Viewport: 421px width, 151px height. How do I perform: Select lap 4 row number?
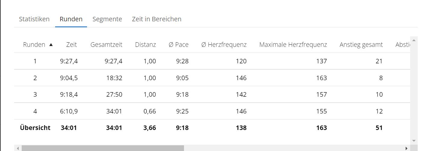35,111
